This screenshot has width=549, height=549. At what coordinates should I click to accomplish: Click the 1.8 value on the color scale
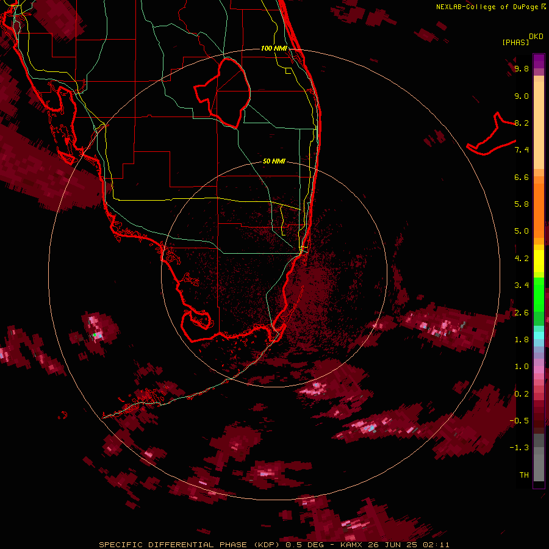pos(522,340)
